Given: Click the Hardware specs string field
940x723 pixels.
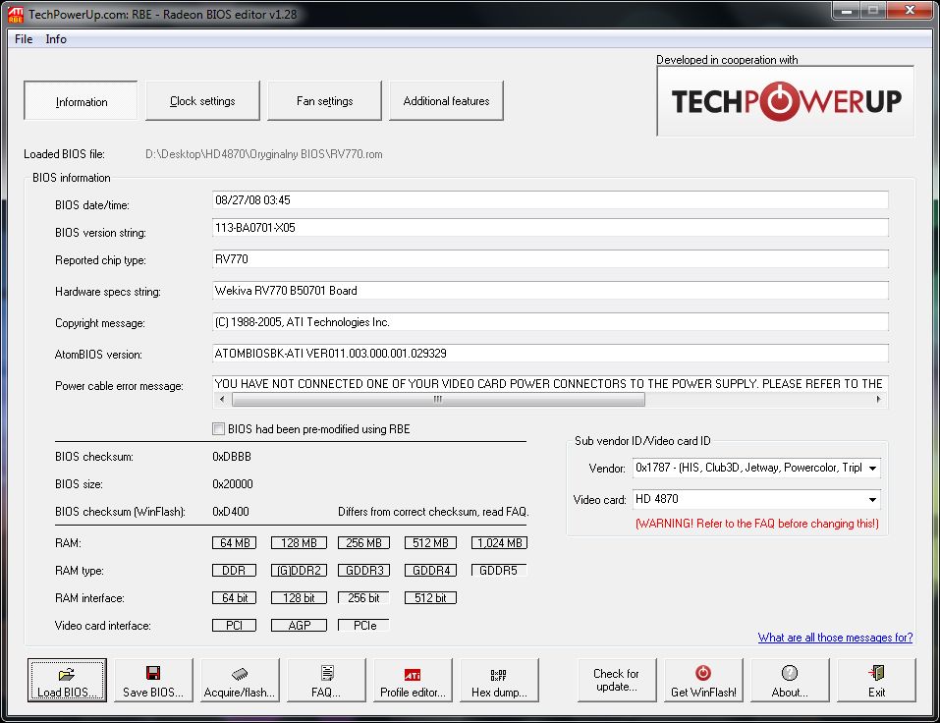Looking at the screenshot, I should pyautogui.click(x=550, y=291).
